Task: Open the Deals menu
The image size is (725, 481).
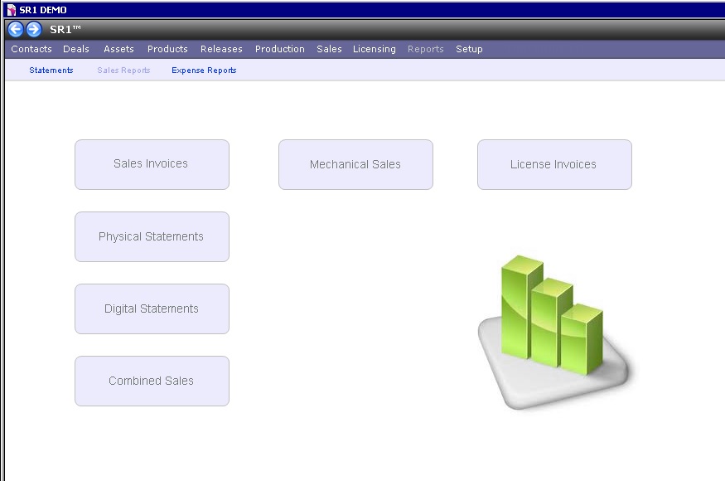Action: [x=76, y=49]
